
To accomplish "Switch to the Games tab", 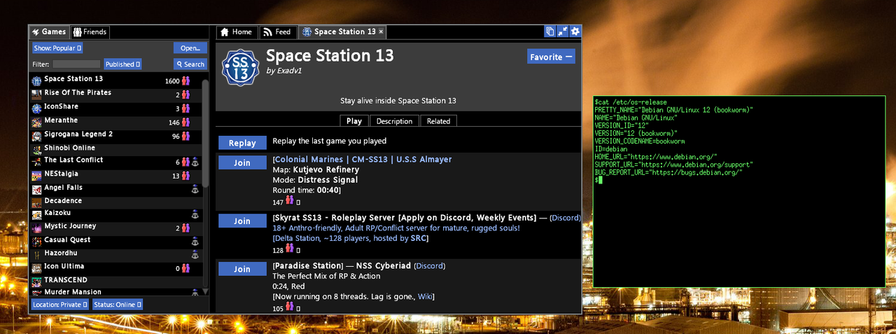I will coord(49,32).
